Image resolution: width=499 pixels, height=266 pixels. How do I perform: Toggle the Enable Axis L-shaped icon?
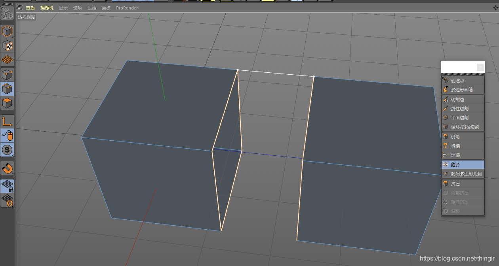click(x=7, y=121)
